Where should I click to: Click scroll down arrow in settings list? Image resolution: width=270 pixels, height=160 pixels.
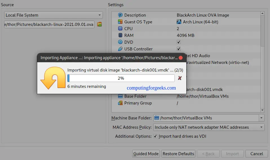coord(262,110)
